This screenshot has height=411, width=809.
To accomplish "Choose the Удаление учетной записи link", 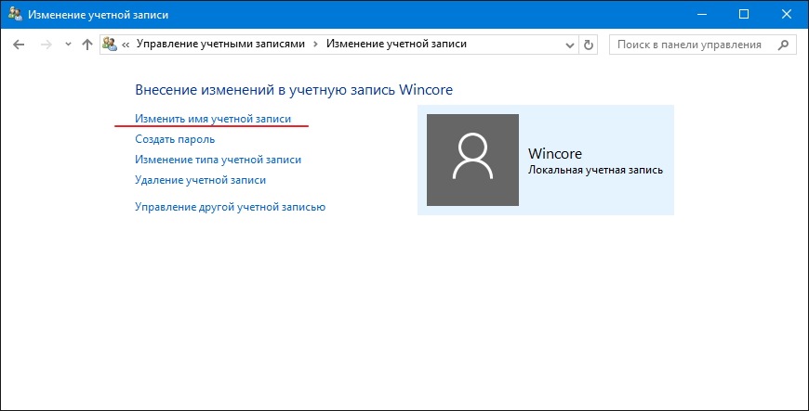I will pyautogui.click(x=200, y=180).
